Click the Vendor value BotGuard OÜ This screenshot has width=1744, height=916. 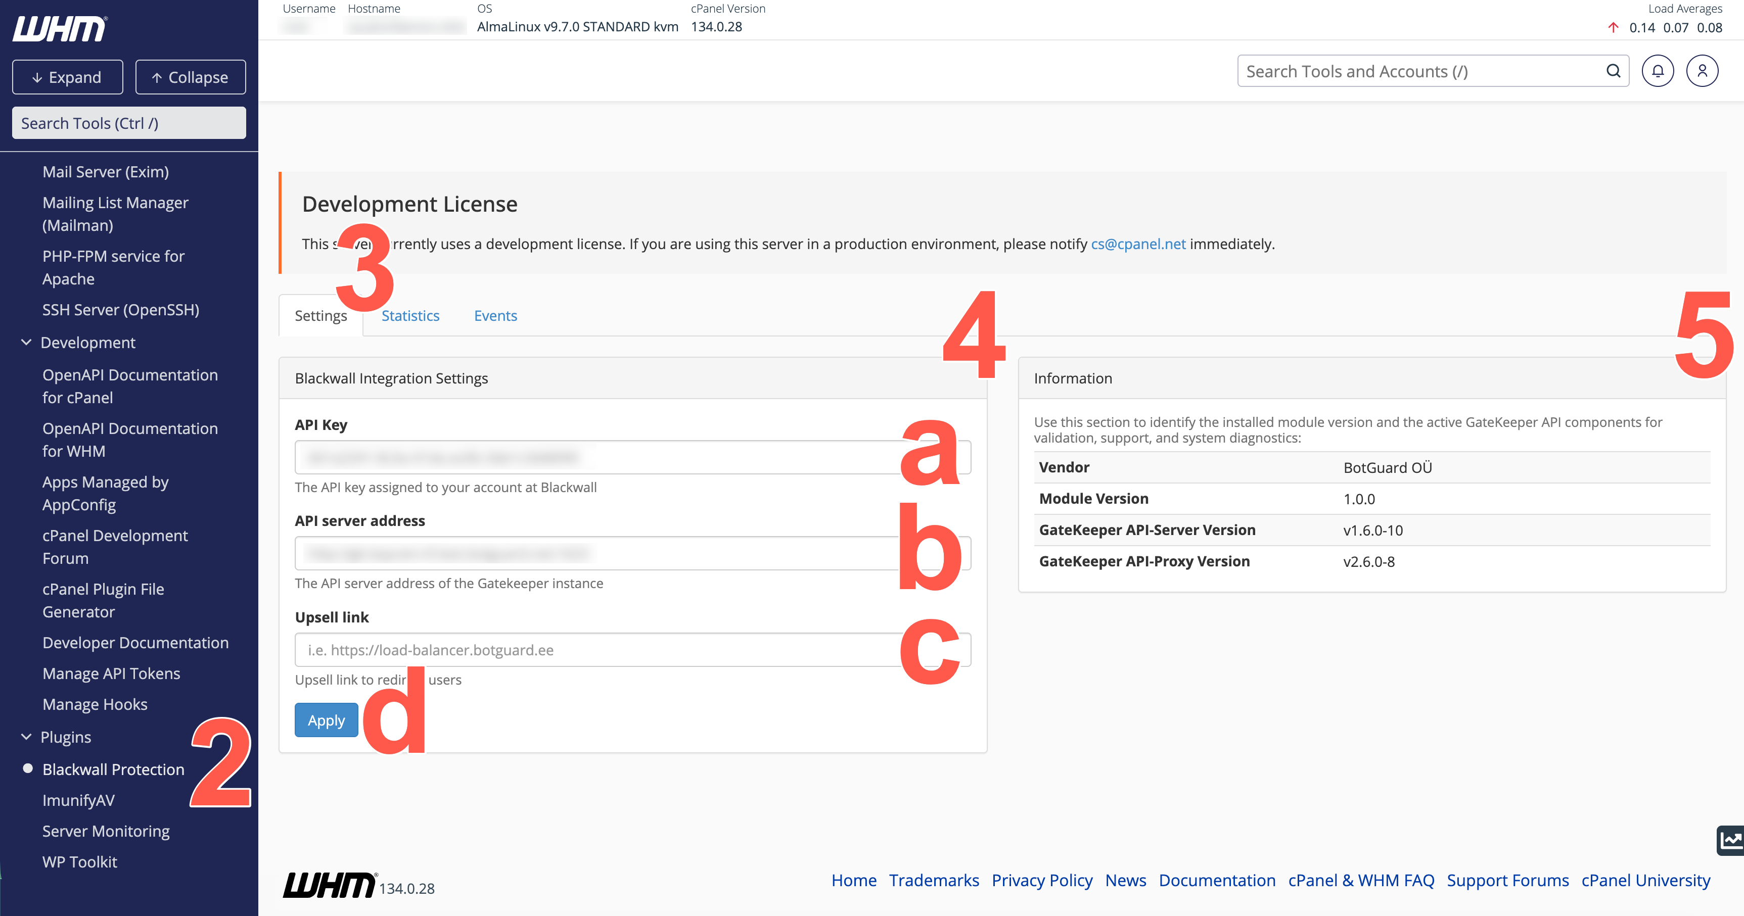(1388, 467)
